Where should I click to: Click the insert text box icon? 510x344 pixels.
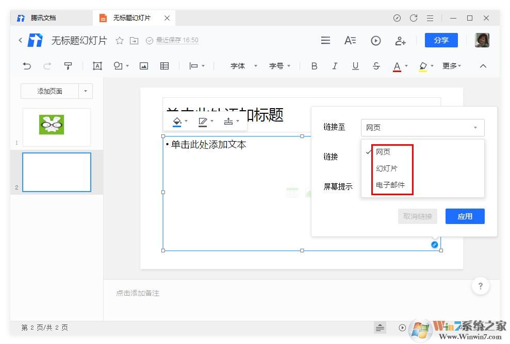[97, 66]
